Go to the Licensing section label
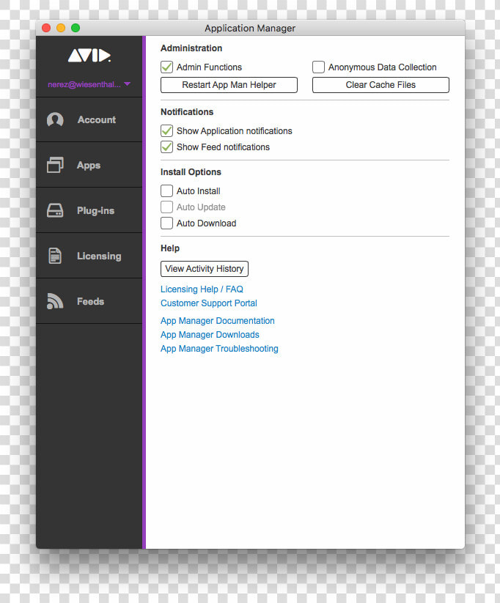This screenshot has height=603, width=500. click(x=99, y=256)
